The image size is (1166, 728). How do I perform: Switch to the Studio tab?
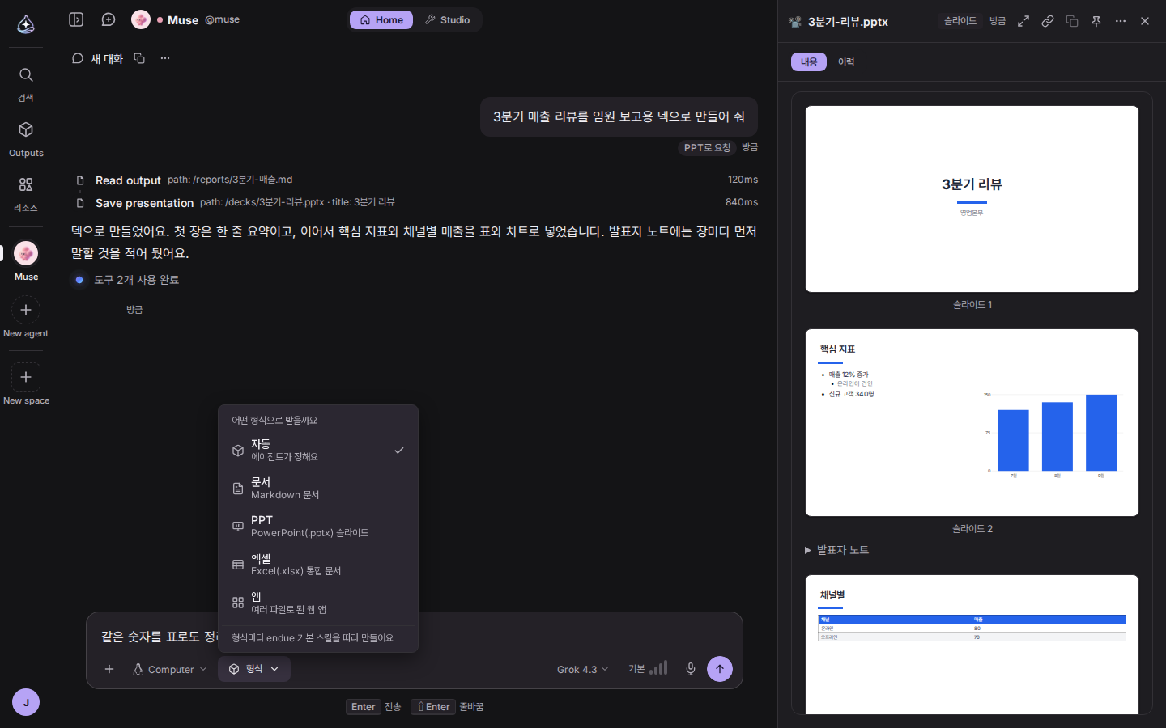447,19
